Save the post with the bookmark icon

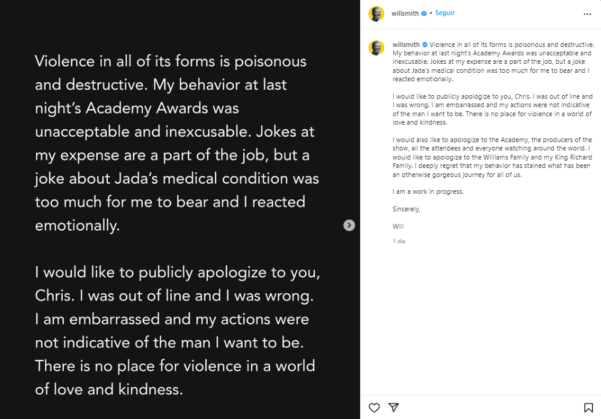pos(588,408)
